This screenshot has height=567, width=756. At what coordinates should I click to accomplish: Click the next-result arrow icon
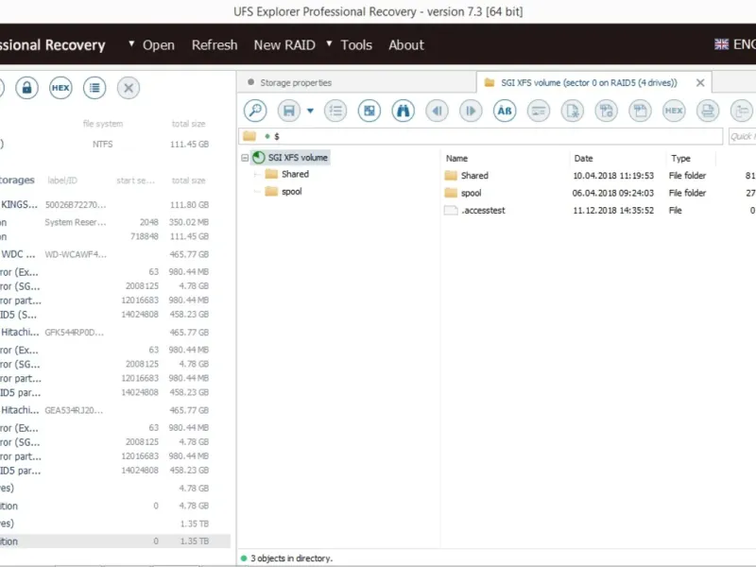pos(471,111)
